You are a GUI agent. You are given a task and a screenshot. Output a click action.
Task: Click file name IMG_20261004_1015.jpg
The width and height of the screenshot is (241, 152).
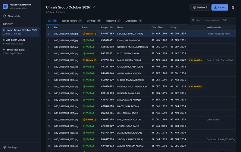coord(66,34)
